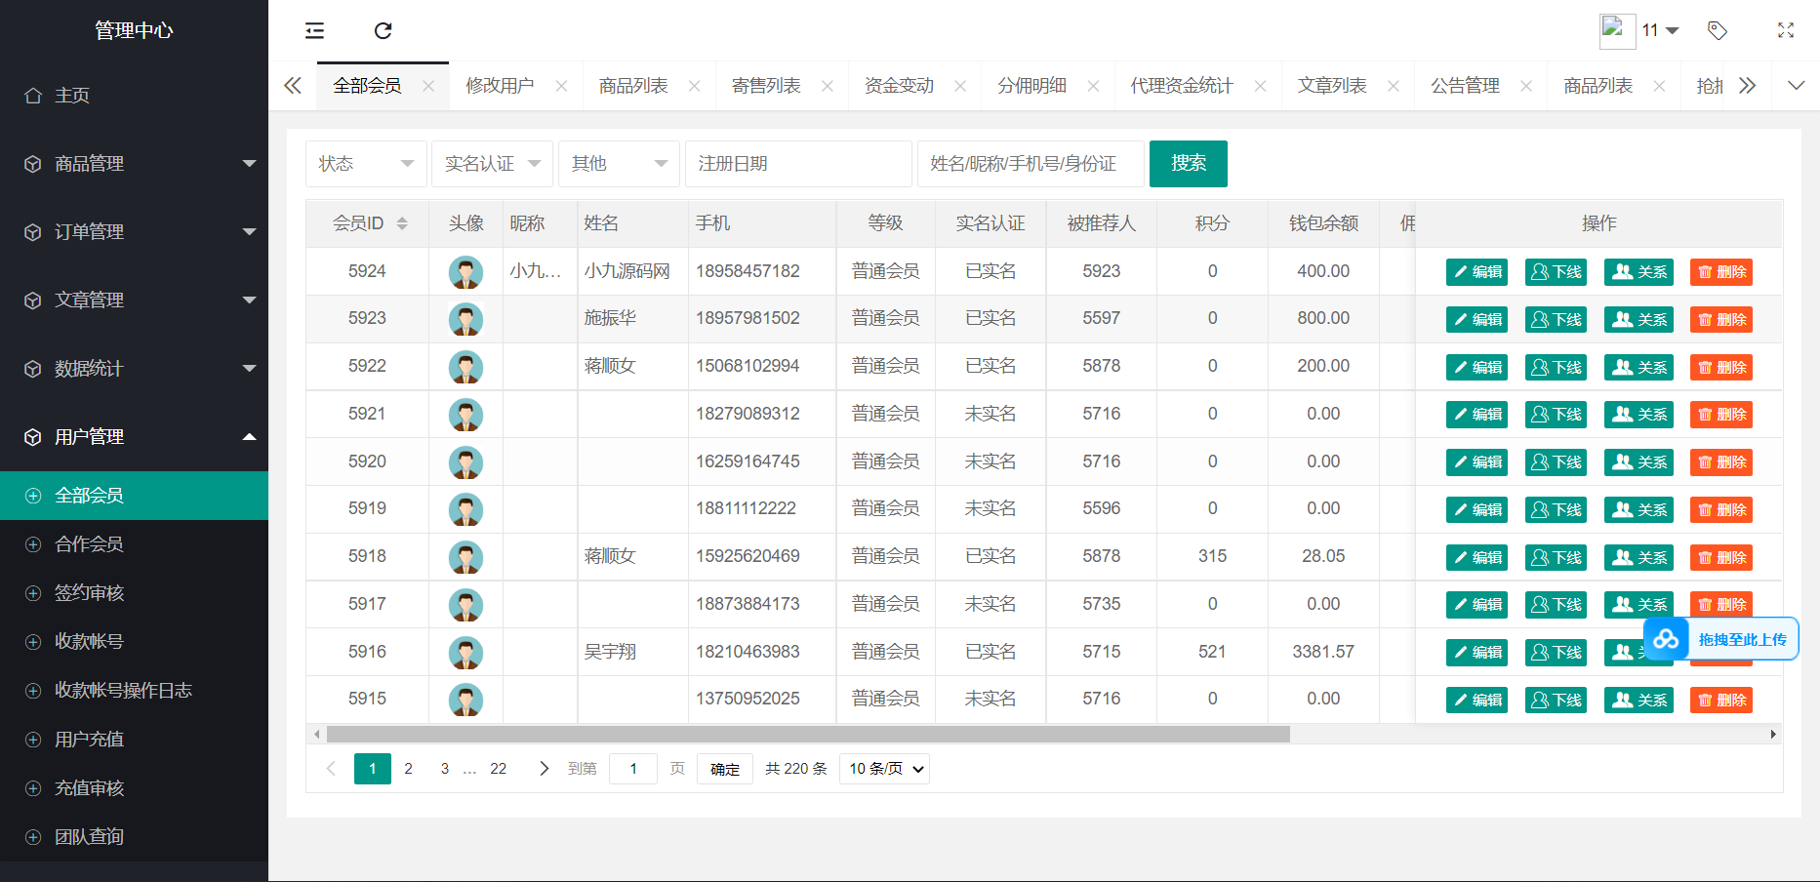Image resolution: width=1820 pixels, height=882 pixels.
Task: Collapse the sidebar menu icon
Action: [x=314, y=30]
